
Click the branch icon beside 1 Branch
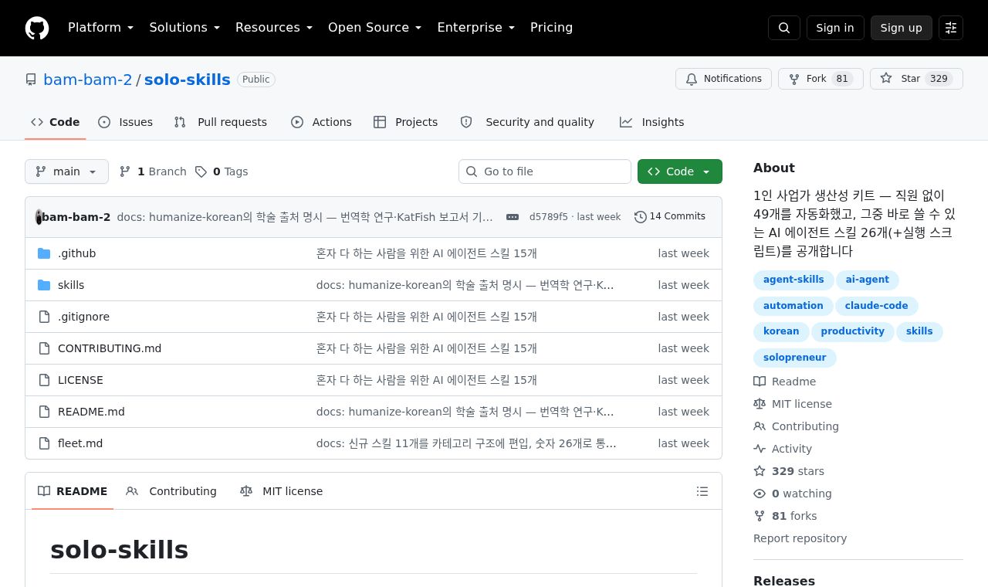(x=125, y=171)
